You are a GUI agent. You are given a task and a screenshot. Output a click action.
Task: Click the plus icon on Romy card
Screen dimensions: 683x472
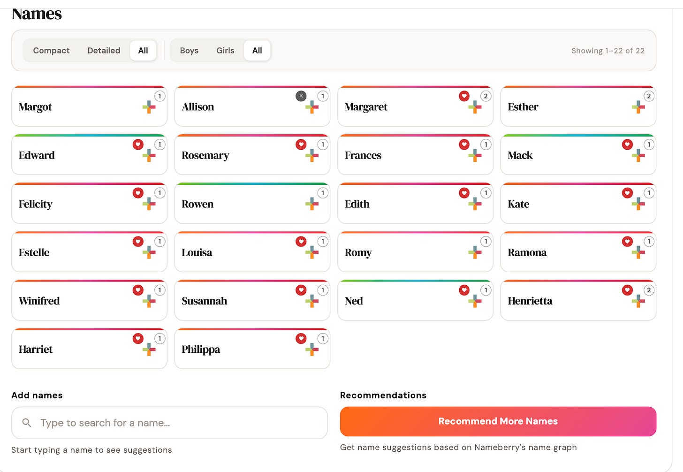[x=475, y=252]
